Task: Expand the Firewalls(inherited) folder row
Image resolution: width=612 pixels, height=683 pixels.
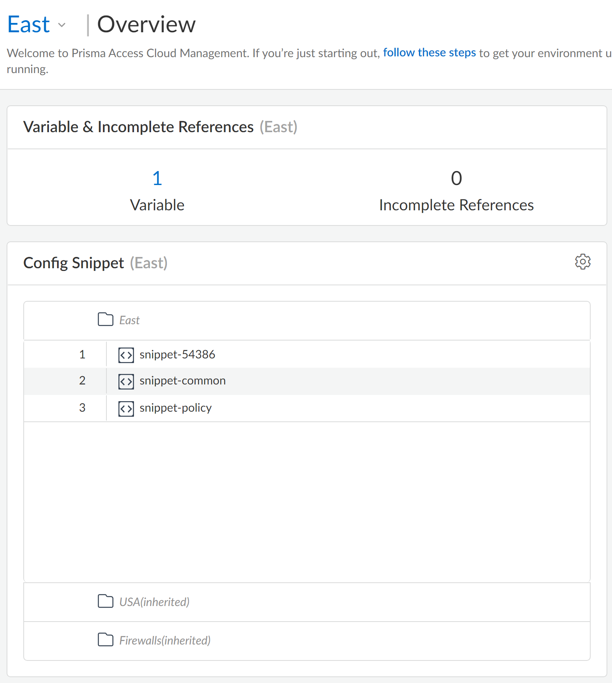Action: point(165,640)
